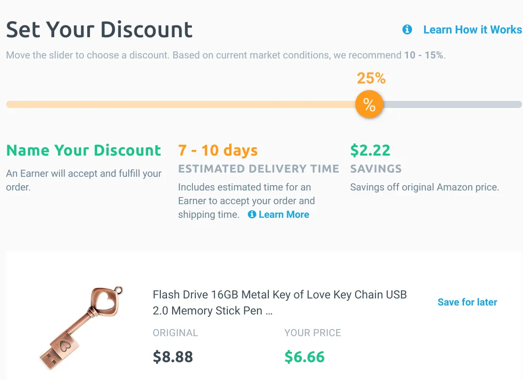Click the Name Your Discount heading
Screen dimensions: 523x380
point(83,150)
